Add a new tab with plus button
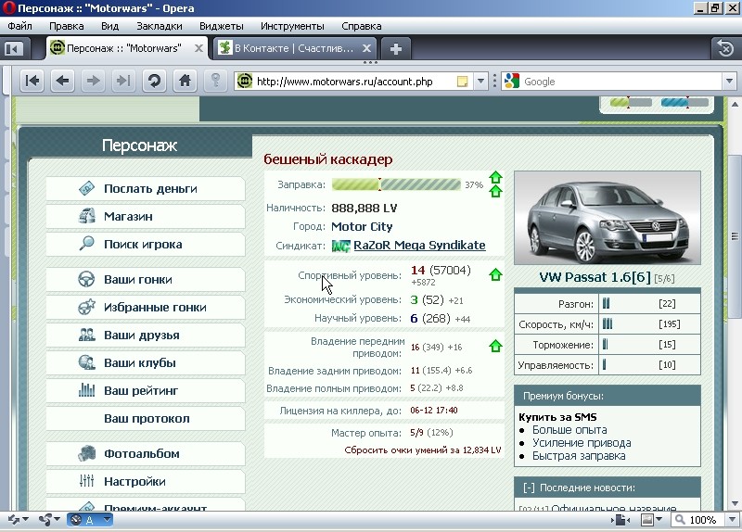This screenshot has width=742, height=532. click(x=396, y=48)
